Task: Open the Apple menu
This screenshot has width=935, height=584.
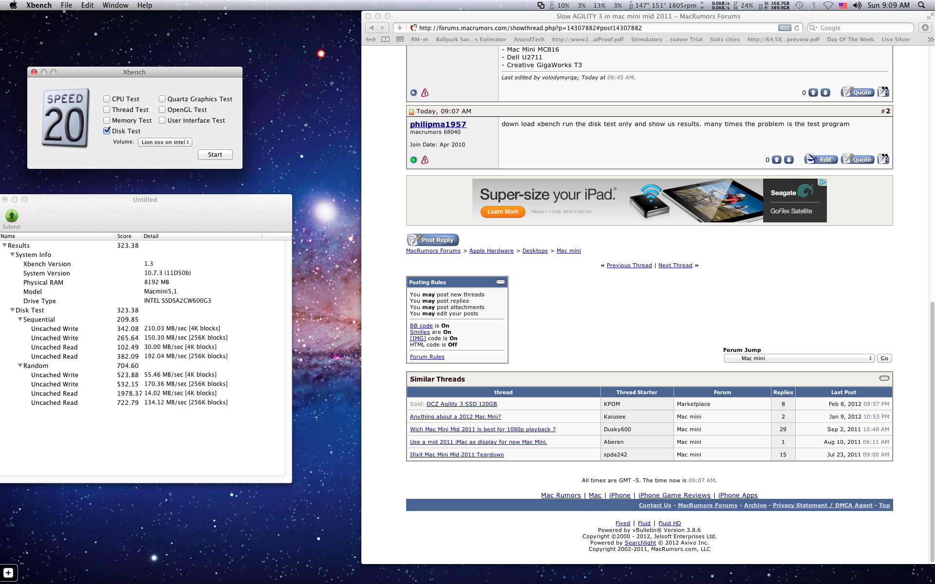Action: point(13,5)
